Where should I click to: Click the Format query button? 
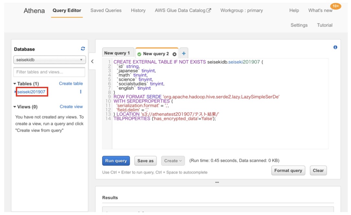(288, 170)
